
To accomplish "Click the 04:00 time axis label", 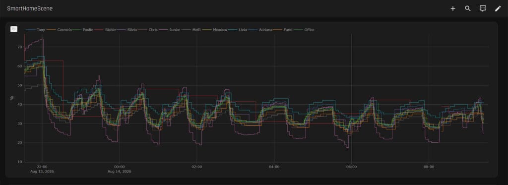I will (x=274, y=167).
